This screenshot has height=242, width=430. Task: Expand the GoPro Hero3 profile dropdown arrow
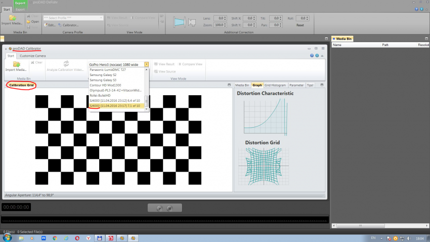click(146, 65)
